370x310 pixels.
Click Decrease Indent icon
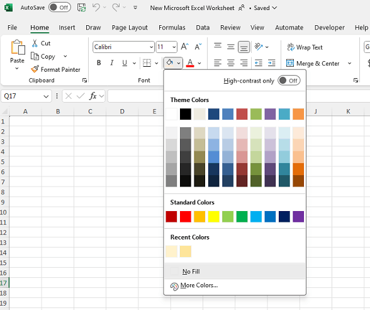(259, 63)
